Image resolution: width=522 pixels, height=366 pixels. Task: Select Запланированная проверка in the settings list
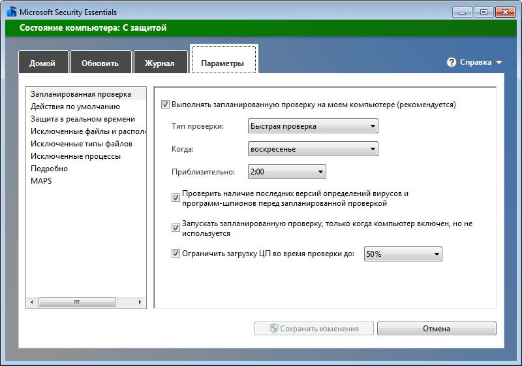(x=87, y=94)
